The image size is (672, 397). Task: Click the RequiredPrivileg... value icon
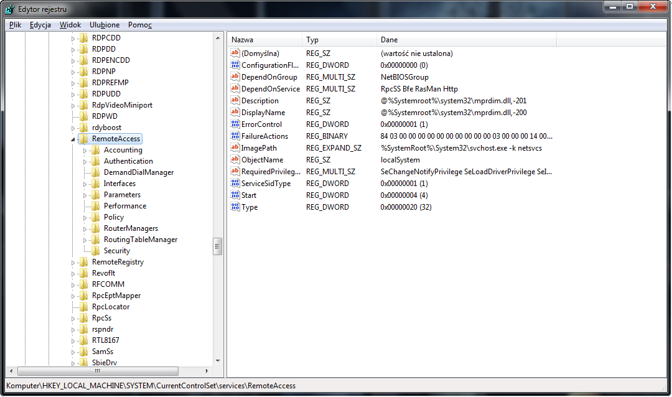pos(235,171)
